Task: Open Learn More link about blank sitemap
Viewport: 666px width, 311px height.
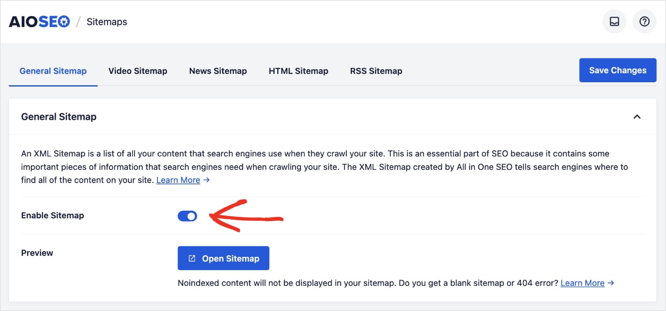Action: (x=582, y=283)
